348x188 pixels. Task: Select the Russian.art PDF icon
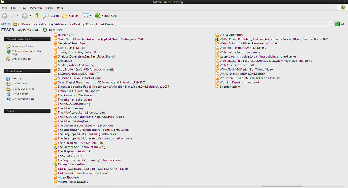click(x=55, y=35)
